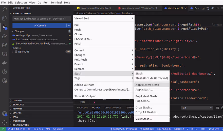
Task: Open the Source Control activity icon
Action: point(4,27)
